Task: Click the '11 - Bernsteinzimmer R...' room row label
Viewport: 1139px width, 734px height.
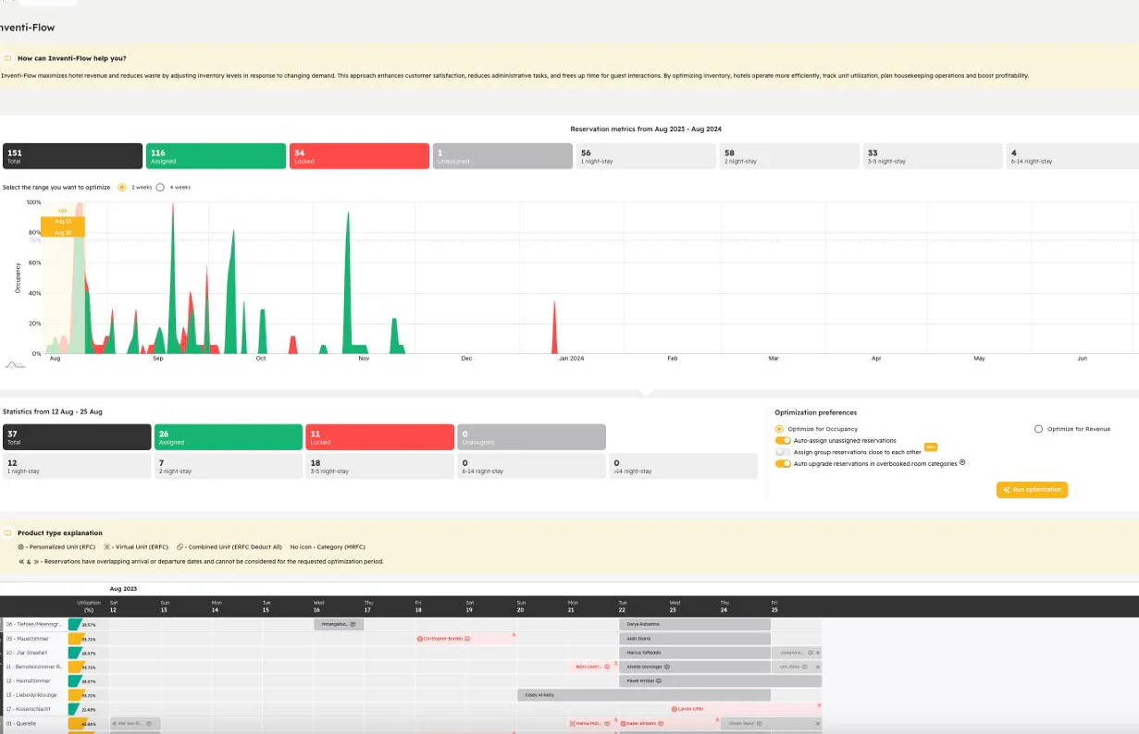Action: 34,667
